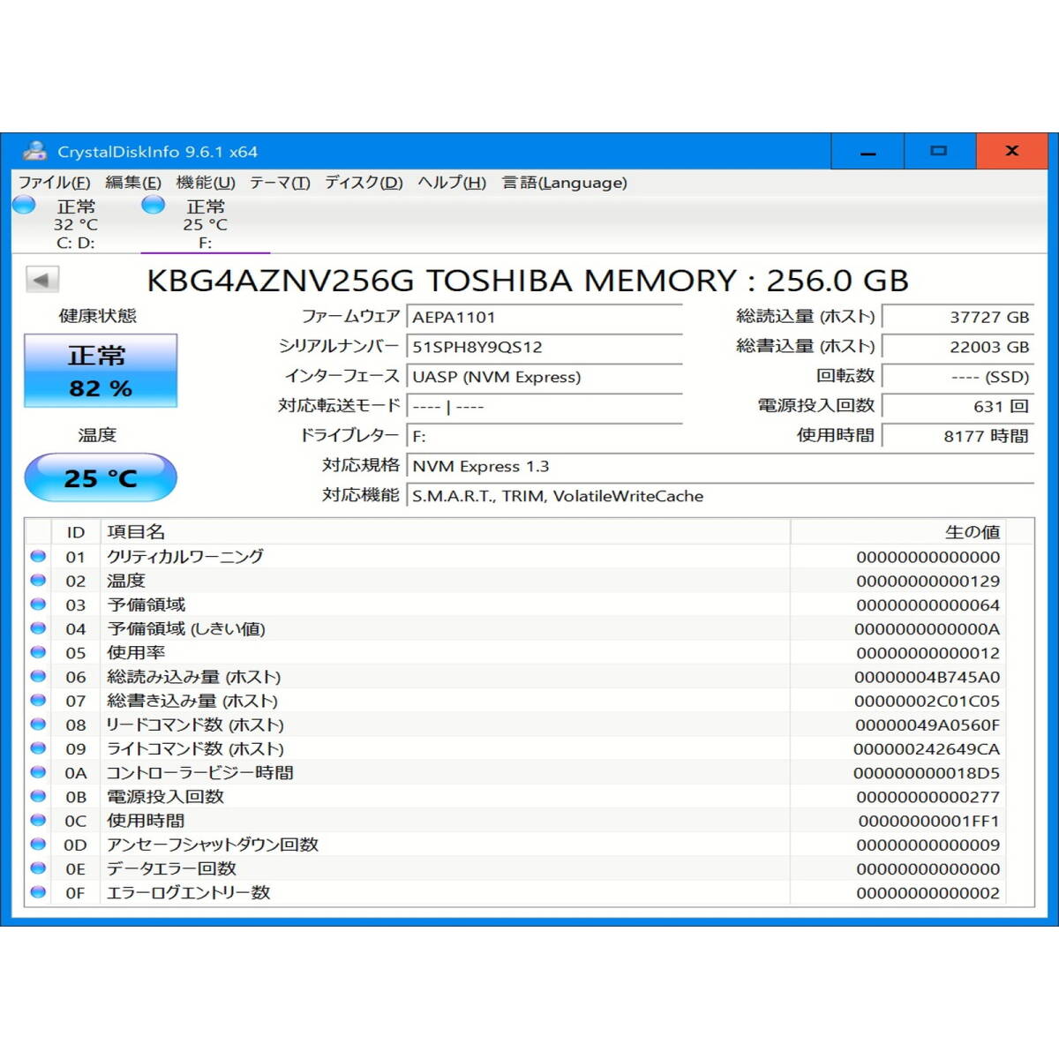This screenshot has width=1059, height=1059.
Task: Click total host writes value 22003 GB
Action: [x=958, y=347]
